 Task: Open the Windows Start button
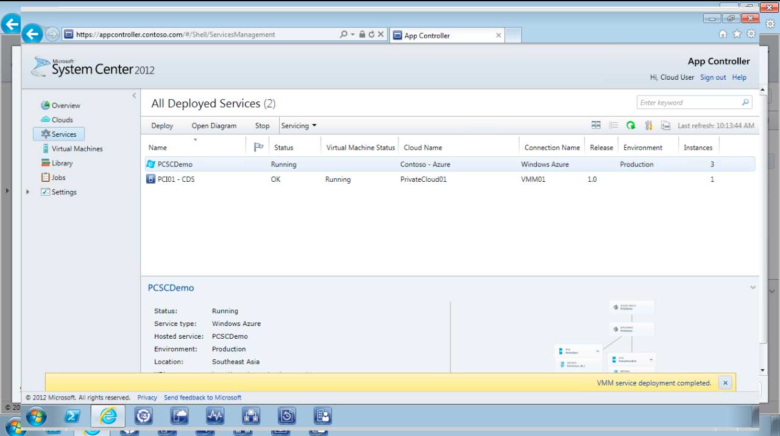point(35,416)
